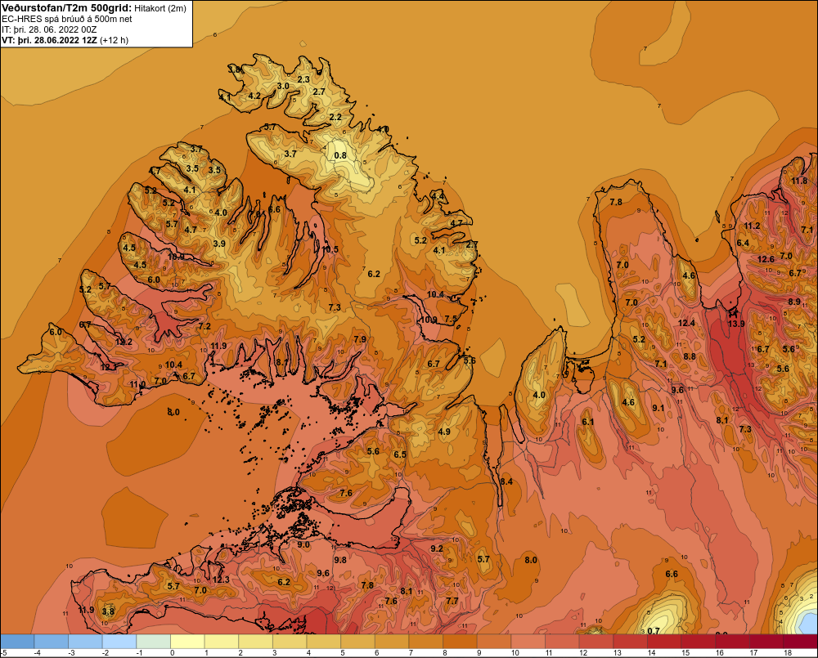Click the temperature value "4.4"
818x658 pixels.
438,196
